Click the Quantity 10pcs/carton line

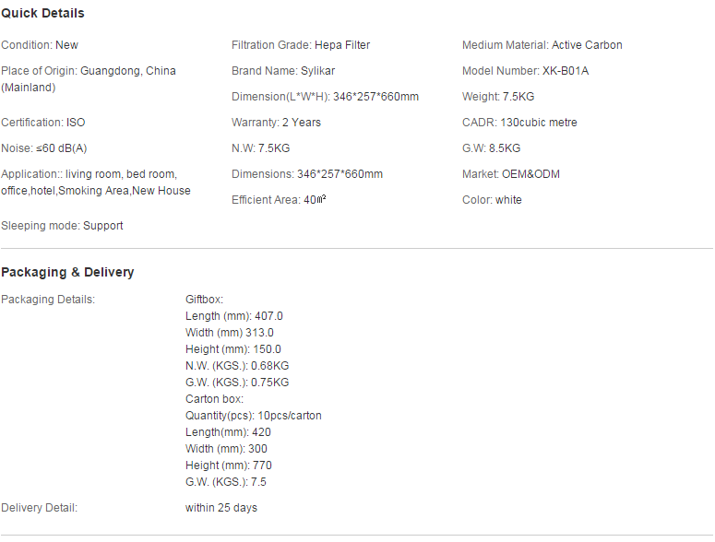tap(254, 416)
